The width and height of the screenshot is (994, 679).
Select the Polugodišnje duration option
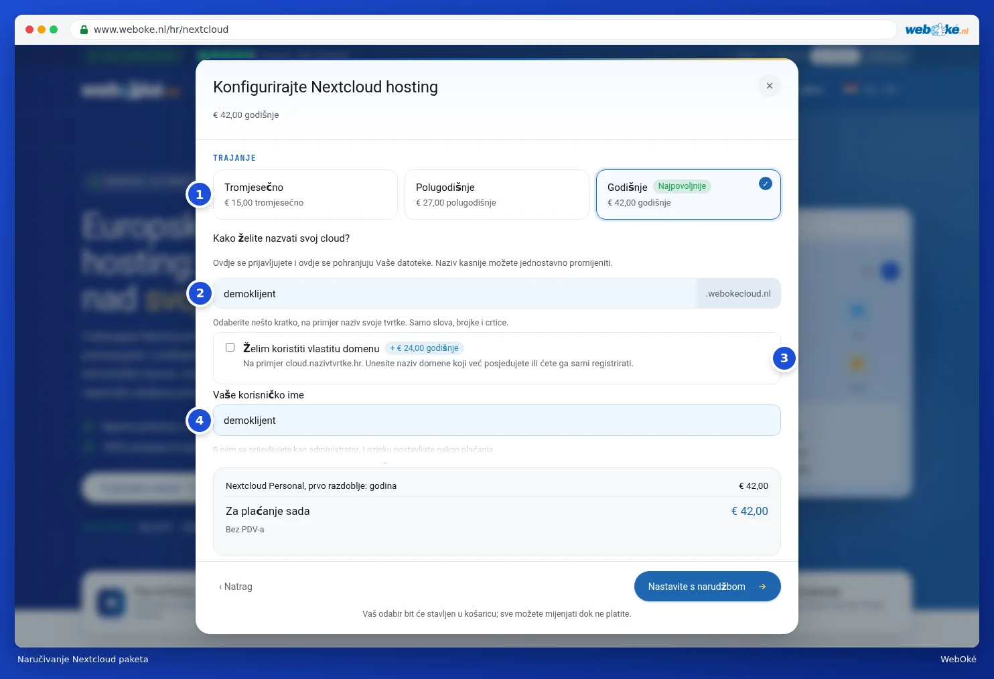(x=497, y=194)
